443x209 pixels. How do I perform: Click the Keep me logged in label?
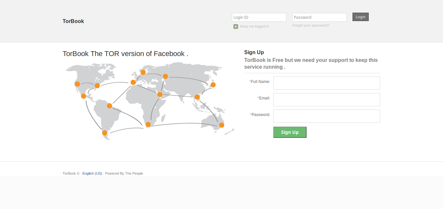click(x=254, y=27)
